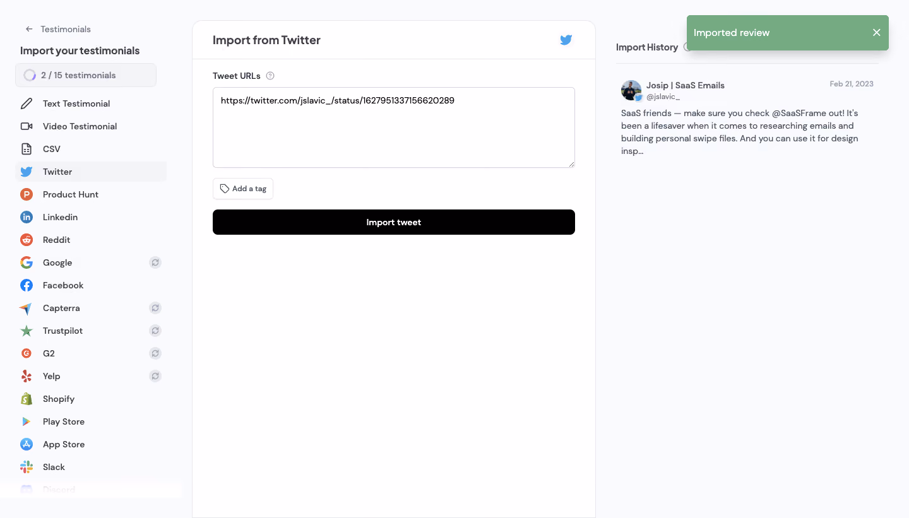Click the Josip | SaaS Emails name

pos(686,85)
